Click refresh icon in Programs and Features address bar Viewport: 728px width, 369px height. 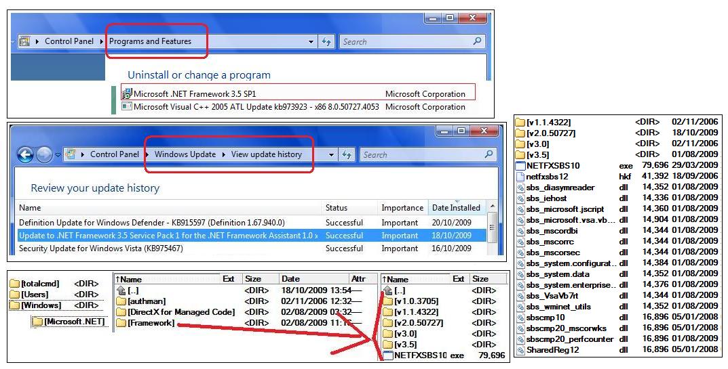[x=326, y=42]
